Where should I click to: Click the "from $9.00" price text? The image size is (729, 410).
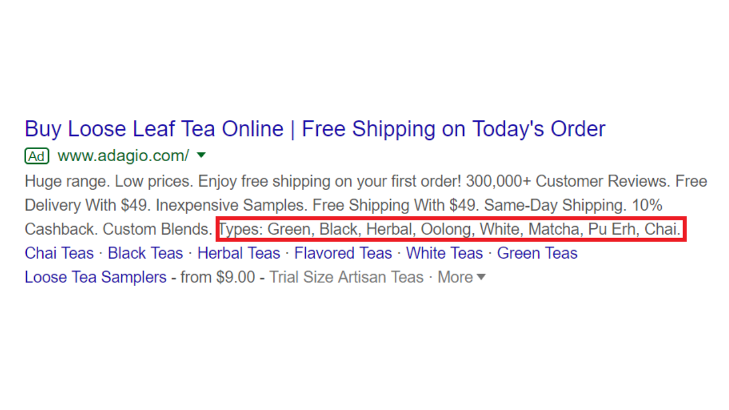pyautogui.click(x=218, y=277)
